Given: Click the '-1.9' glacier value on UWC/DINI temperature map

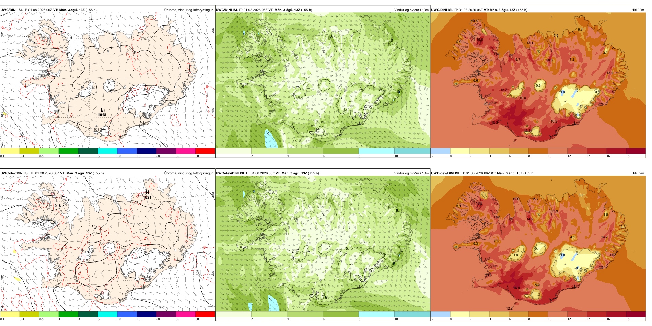Looking at the screenshot, I should (562, 92).
